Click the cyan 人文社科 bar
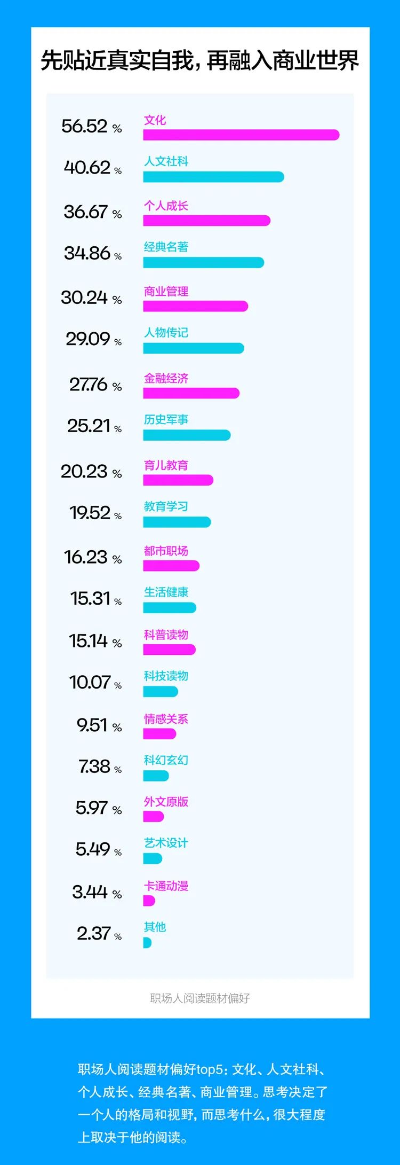 [x=213, y=177]
